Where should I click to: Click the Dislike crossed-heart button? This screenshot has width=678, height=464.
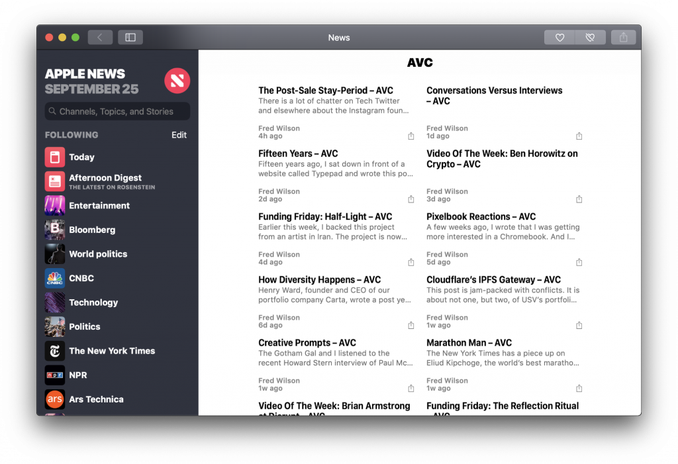[590, 38]
